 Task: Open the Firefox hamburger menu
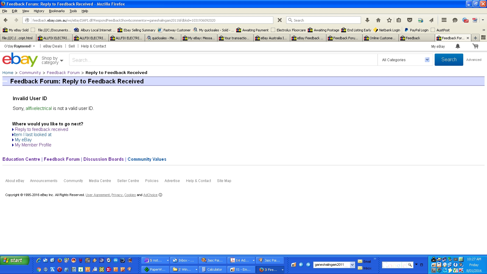click(x=444, y=20)
